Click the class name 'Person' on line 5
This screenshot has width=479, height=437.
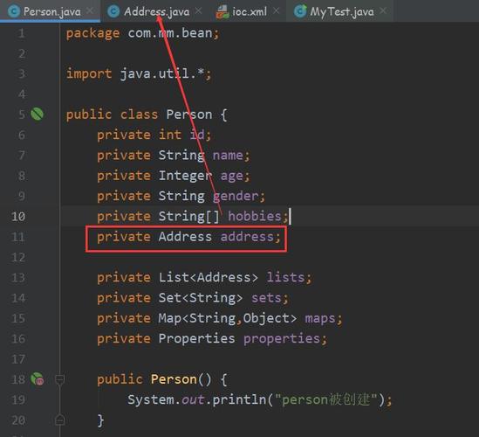(189, 114)
